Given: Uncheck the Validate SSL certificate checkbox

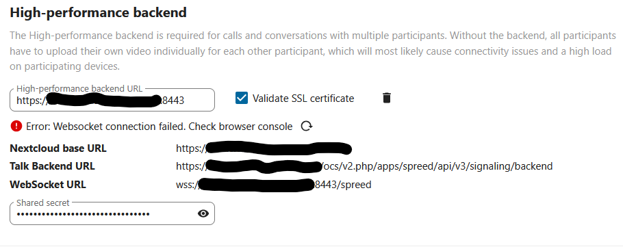Looking at the screenshot, I should (x=242, y=98).
